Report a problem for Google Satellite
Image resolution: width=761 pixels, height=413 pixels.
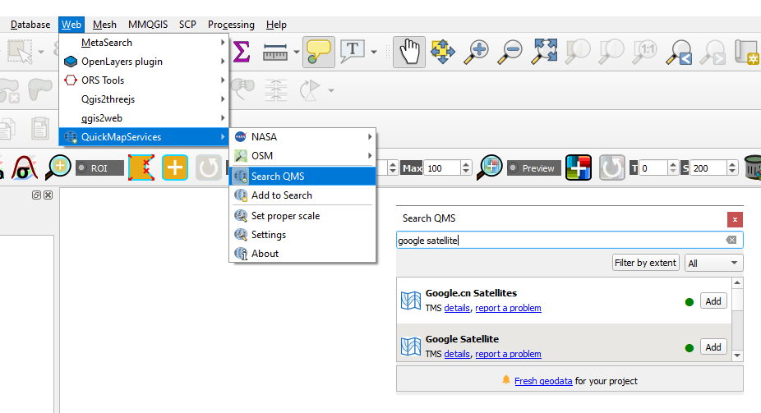tap(508, 354)
